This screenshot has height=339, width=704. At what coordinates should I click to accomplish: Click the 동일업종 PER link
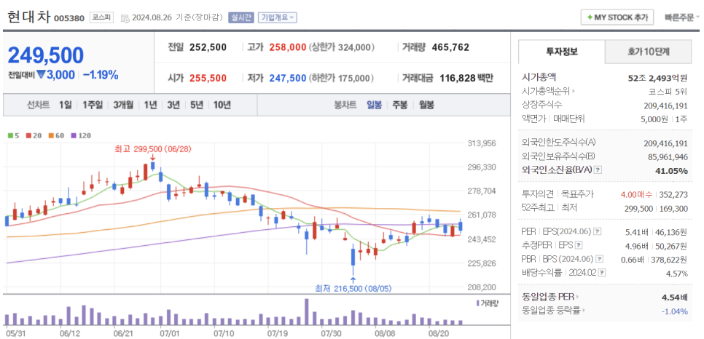click(x=548, y=296)
